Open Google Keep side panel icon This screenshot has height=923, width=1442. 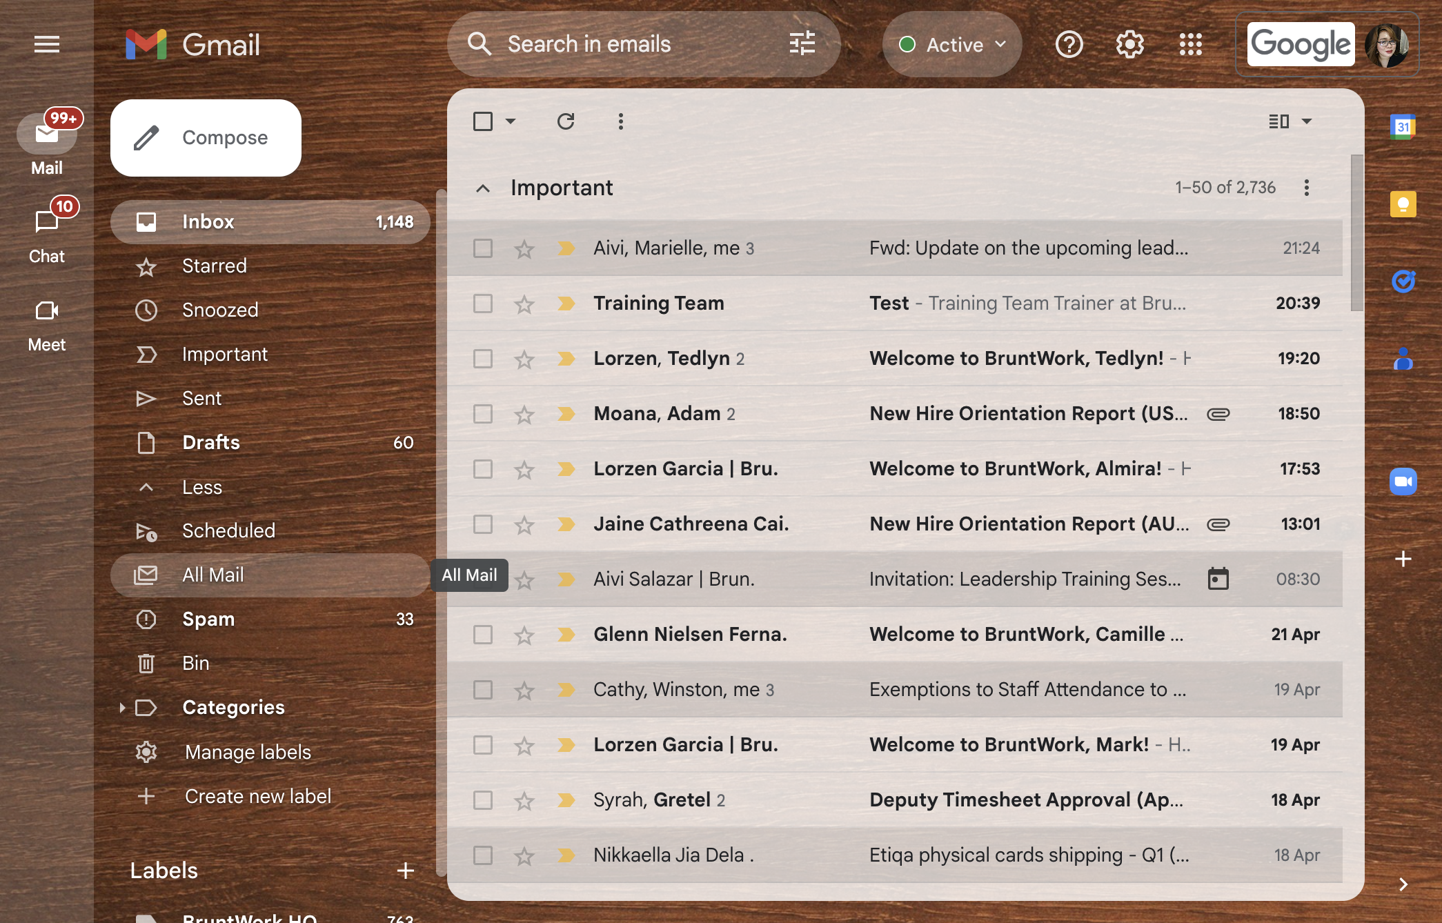pyautogui.click(x=1403, y=204)
